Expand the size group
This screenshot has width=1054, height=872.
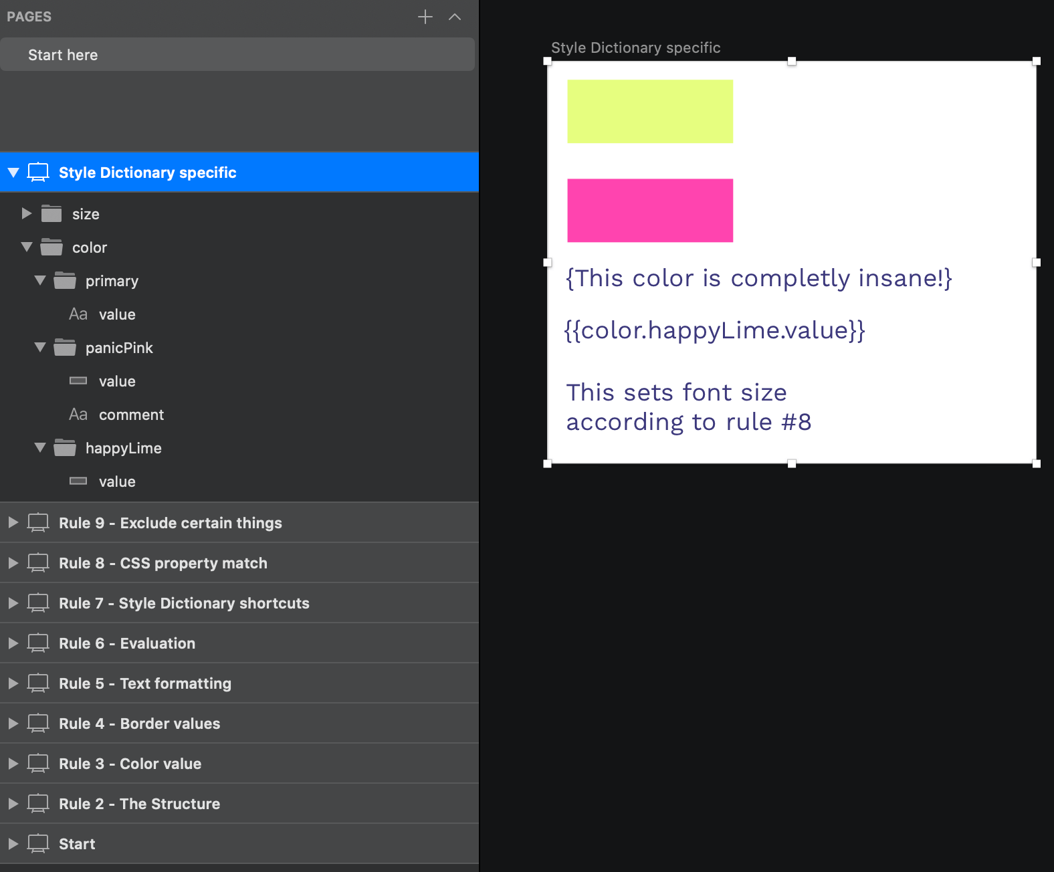(27, 213)
